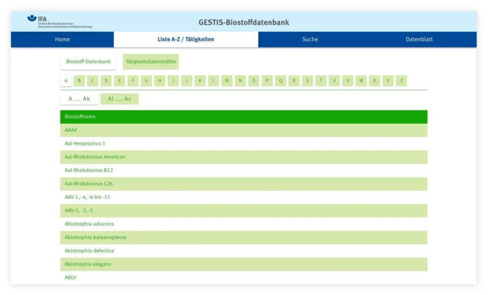Choose letter K in alphabet bar
The width and height of the screenshot is (488, 295).
(x=200, y=81)
